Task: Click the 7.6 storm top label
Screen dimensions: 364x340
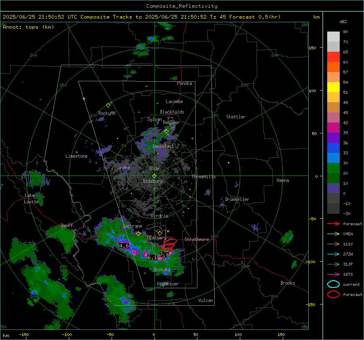Action: [165, 255]
